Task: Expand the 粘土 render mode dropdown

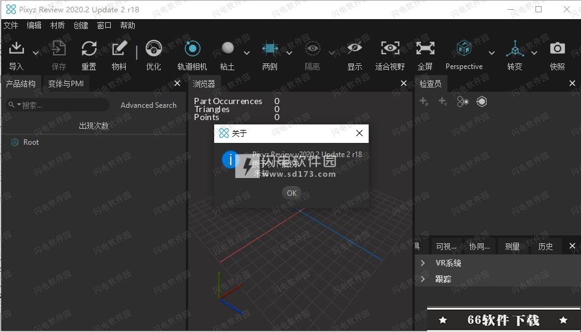Action: pos(246,53)
